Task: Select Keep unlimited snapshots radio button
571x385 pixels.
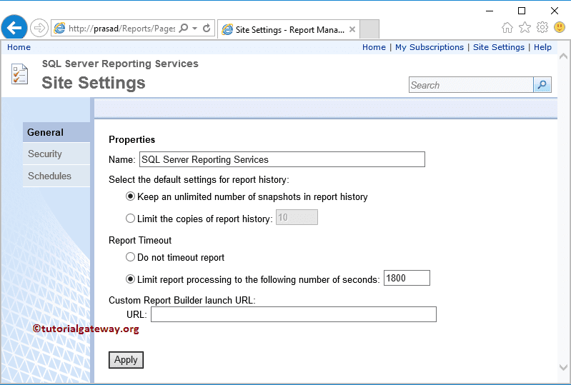Action: [130, 196]
